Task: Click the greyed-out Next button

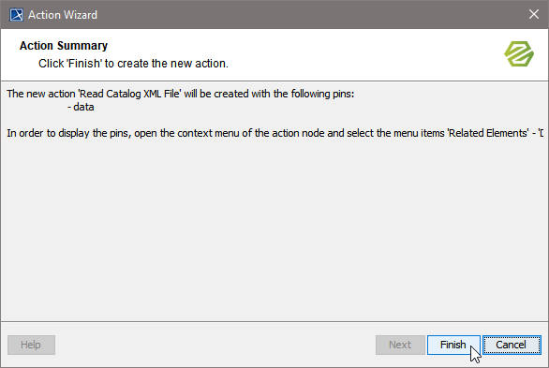Action: (400, 345)
